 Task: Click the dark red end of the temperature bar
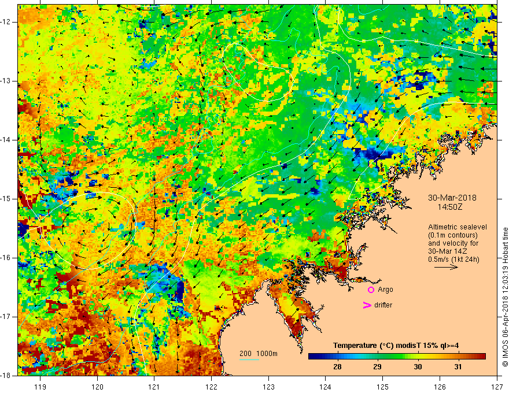pyautogui.click(x=483, y=357)
